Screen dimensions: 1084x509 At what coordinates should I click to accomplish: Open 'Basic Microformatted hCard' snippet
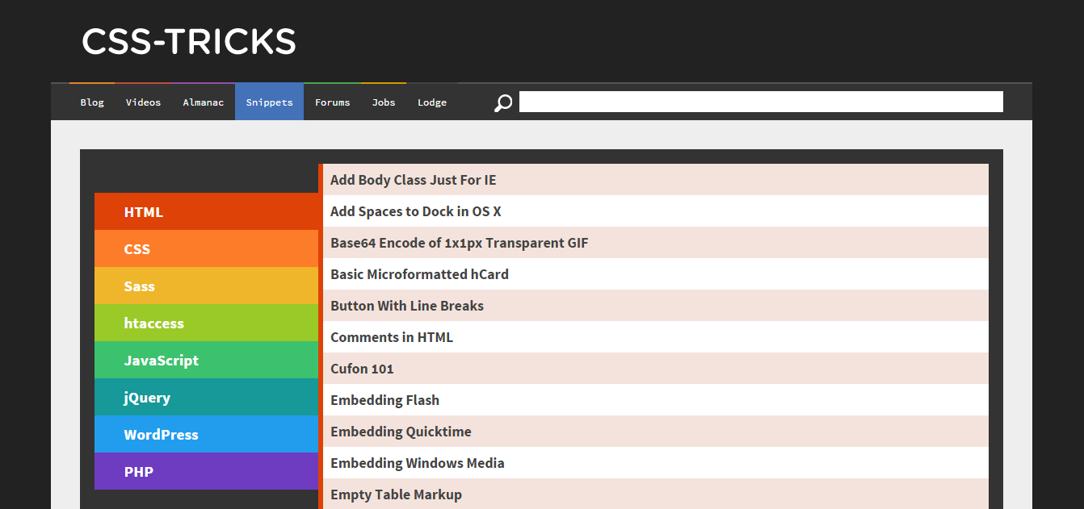656,274
